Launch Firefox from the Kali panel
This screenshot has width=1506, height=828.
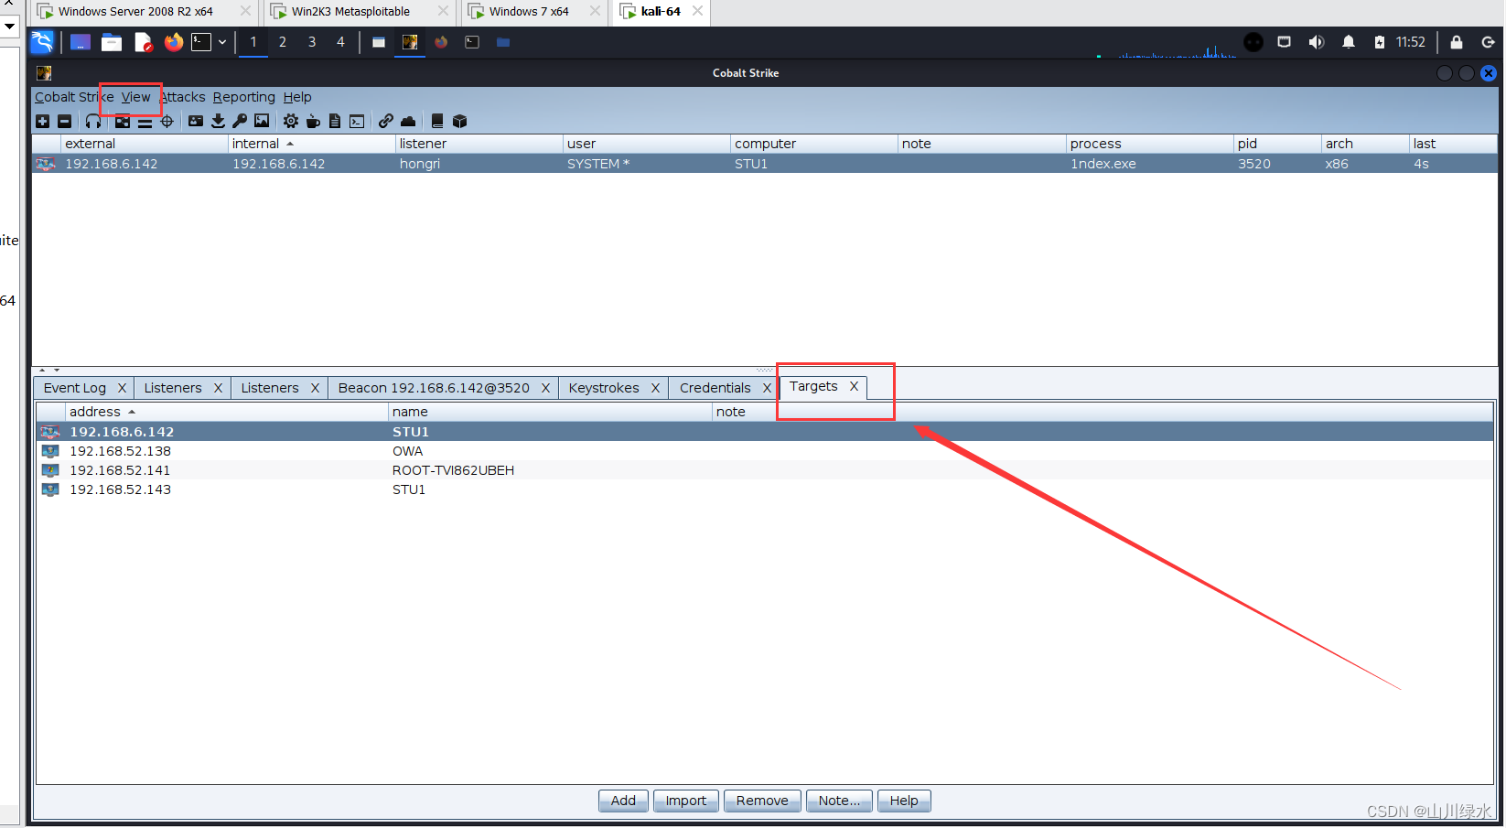point(173,42)
